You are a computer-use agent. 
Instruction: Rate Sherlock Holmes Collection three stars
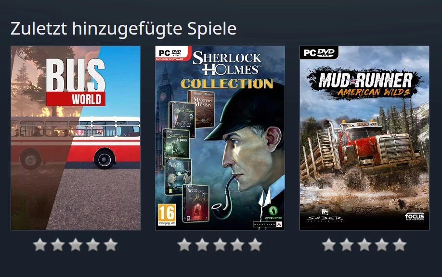(220, 245)
